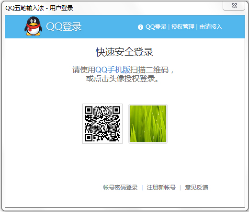Click the QR code image
Image resolution: width=249 pixels, height=212 pixels.
coord(102,124)
